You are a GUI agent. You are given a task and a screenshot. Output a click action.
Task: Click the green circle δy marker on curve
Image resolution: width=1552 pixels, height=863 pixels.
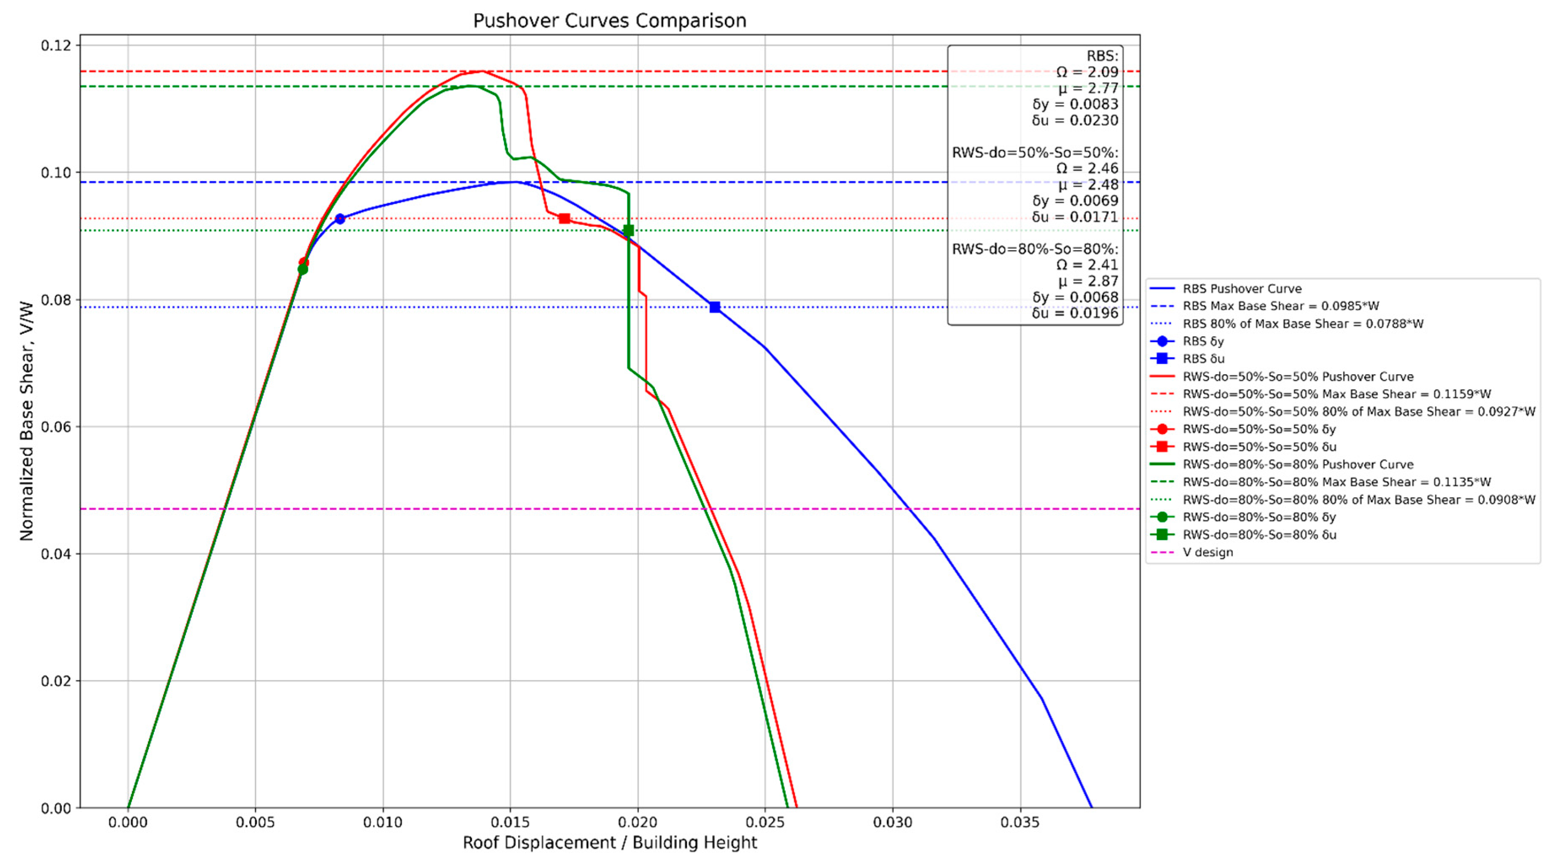(x=302, y=269)
